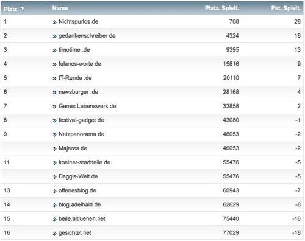The image size is (305, 241).
Task: Select the points value 4
Action: (x=299, y=92)
